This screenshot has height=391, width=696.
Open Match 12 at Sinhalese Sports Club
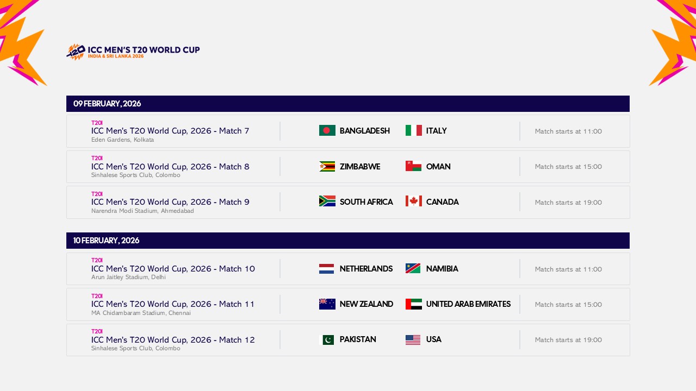(x=172, y=339)
